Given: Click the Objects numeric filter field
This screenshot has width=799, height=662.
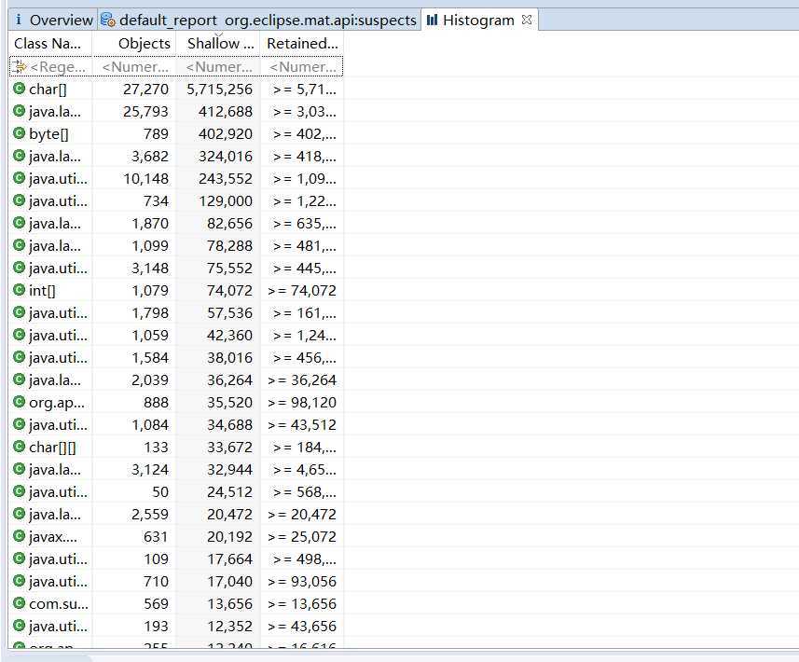Looking at the screenshot, I should click(134, 67).
